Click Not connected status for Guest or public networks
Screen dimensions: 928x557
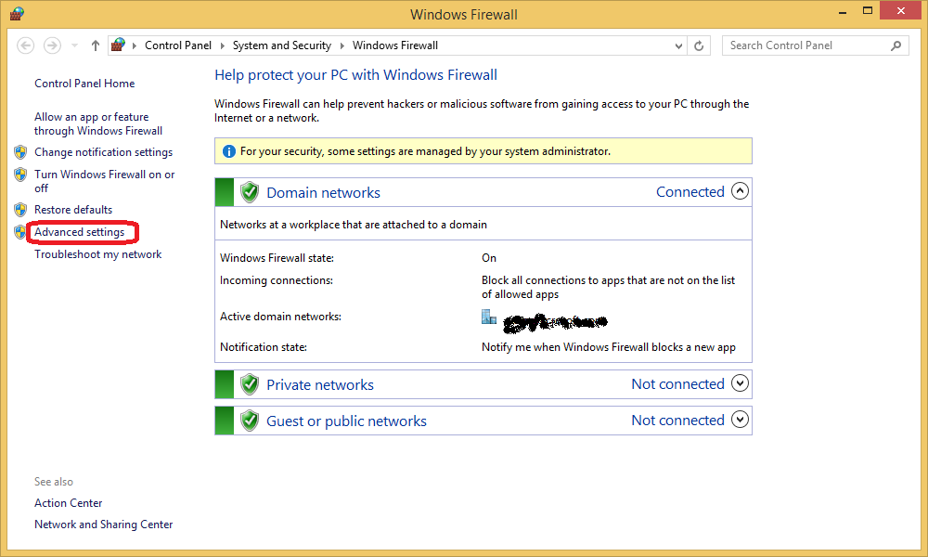click(677, 421)
